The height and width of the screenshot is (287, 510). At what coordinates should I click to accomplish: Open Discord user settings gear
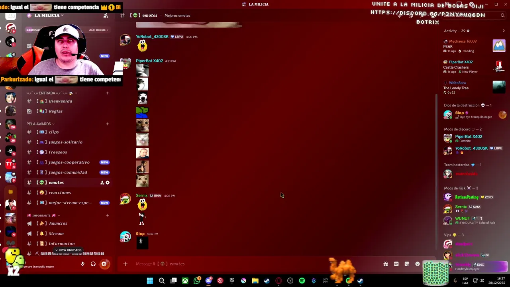(104, 264)
